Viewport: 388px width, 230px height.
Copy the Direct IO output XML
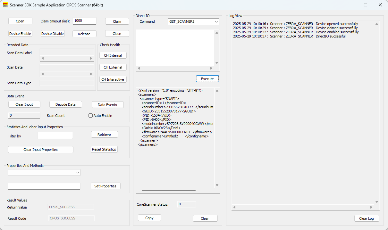click(x=149, y=218)
